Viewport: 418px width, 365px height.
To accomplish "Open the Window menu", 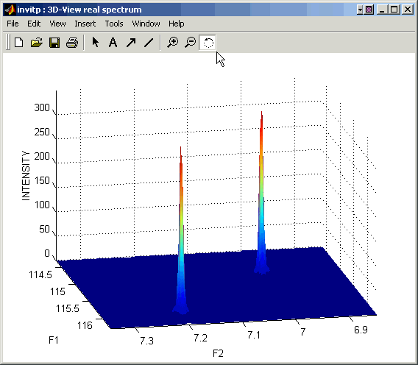I will [146, 24].
